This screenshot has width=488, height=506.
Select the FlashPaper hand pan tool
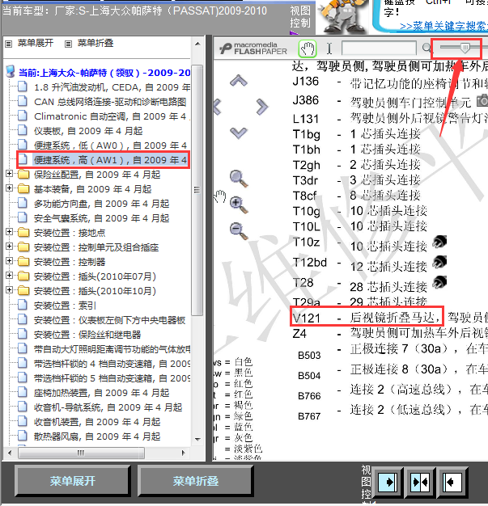(308, 48)
